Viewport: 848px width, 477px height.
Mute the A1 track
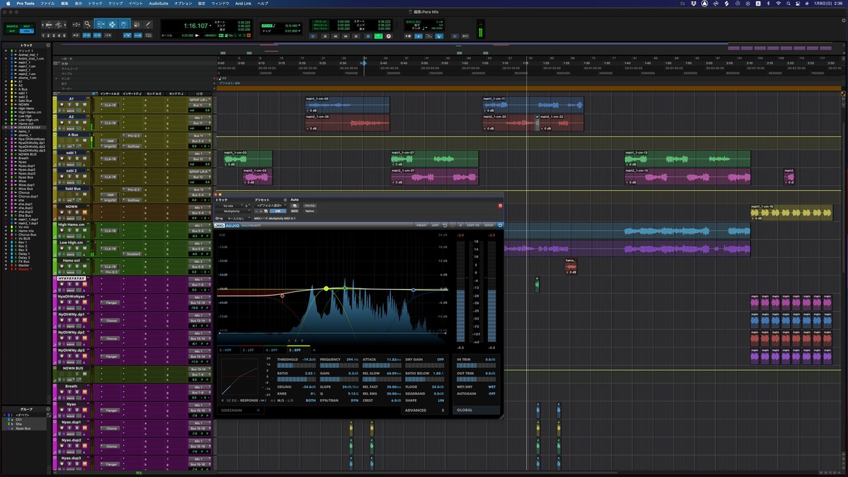click(x=85, y=104)
